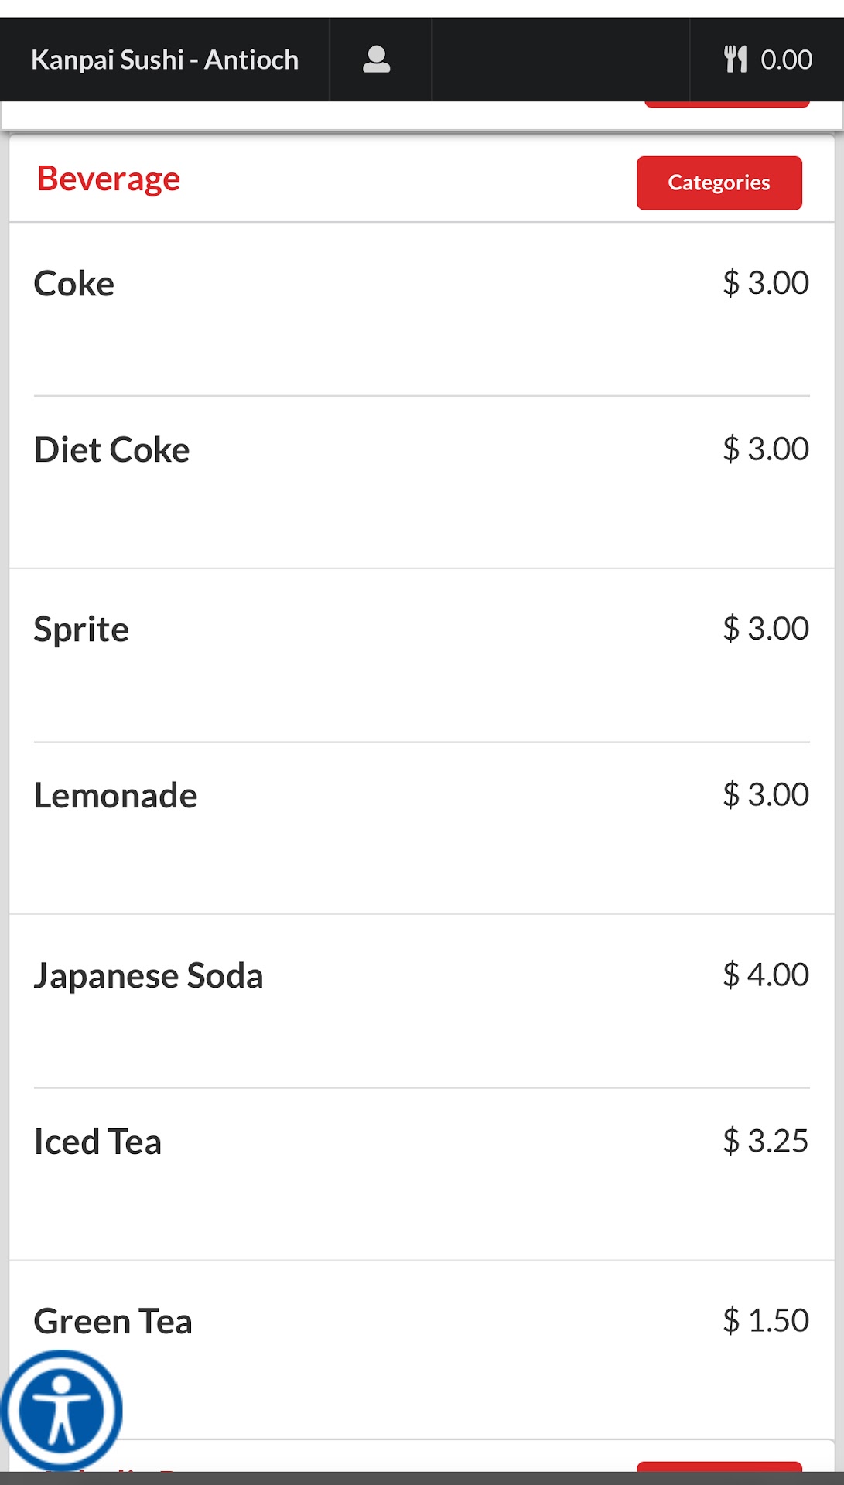
Task: Select Green Tea from beverages
Action: 113,1322
